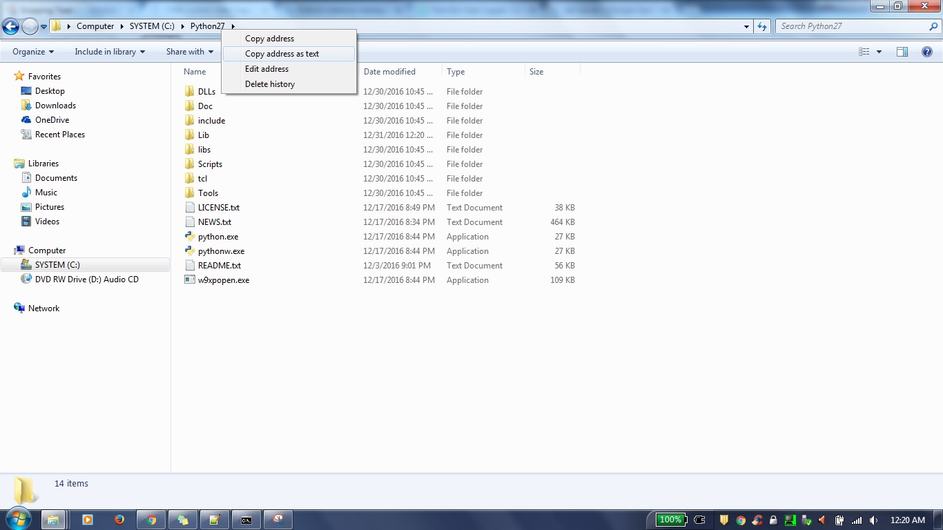The width and height of the screenshot is (943, 530).
Task: Launch Firefox from the taskbar
Action: (119, 520)
